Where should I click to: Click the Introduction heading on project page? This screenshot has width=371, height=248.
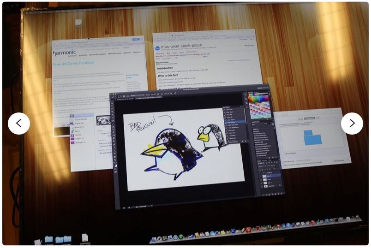coord(165,68)
